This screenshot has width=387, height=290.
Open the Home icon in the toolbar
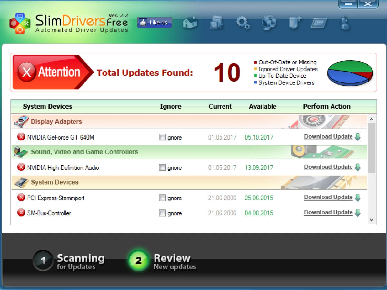point(190,23)
